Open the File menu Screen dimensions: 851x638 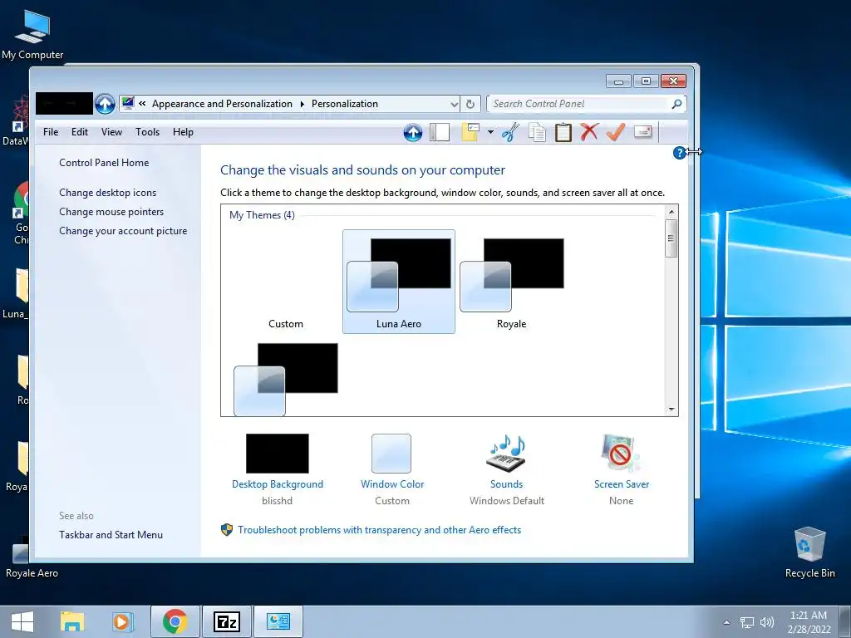(x=51, y=132)
